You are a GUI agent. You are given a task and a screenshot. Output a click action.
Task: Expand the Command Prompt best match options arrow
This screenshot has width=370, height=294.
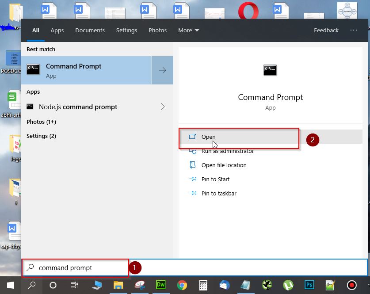[162, 69]
